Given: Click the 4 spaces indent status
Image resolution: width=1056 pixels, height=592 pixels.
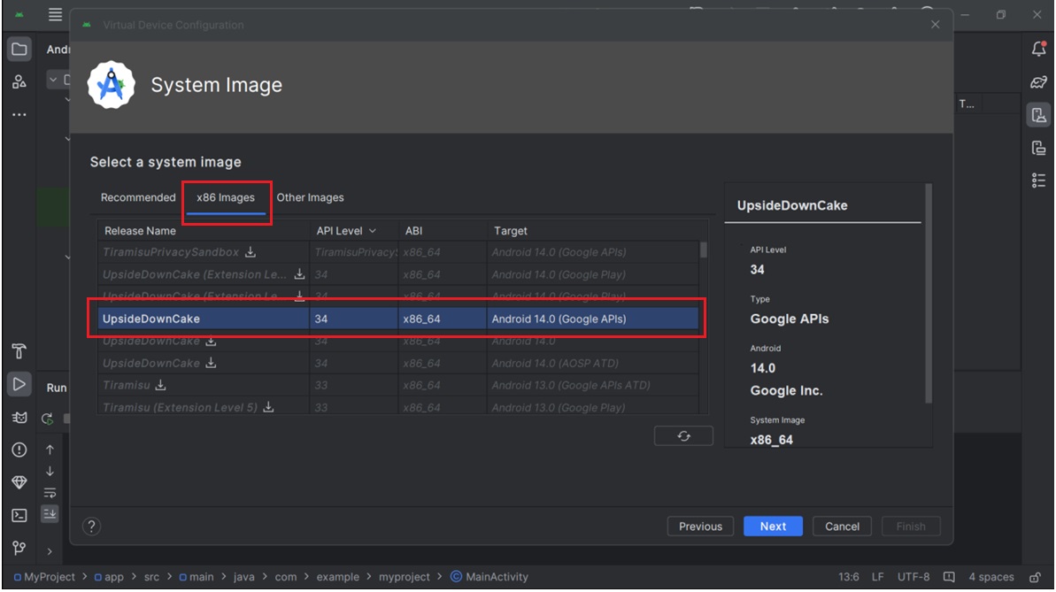Looking at the screenshot, I should point(991,577).
